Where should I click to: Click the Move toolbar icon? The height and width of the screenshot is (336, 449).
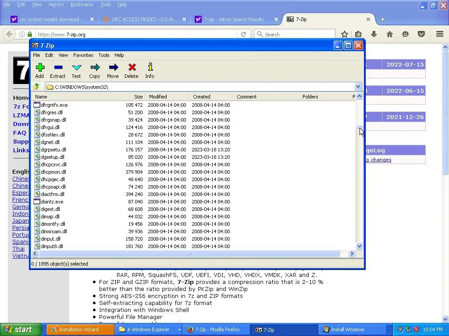coord(114,67)
